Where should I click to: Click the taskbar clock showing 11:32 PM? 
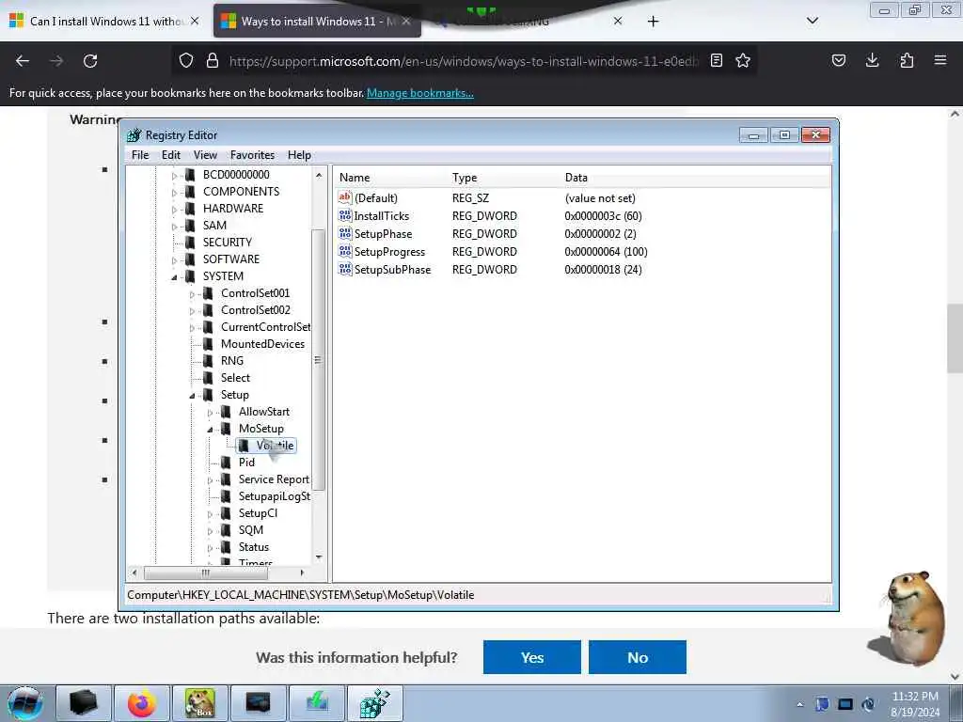[915, 704]
